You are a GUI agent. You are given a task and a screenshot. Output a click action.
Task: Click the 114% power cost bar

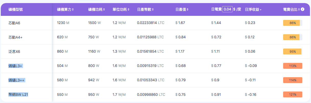coord(293,80)
